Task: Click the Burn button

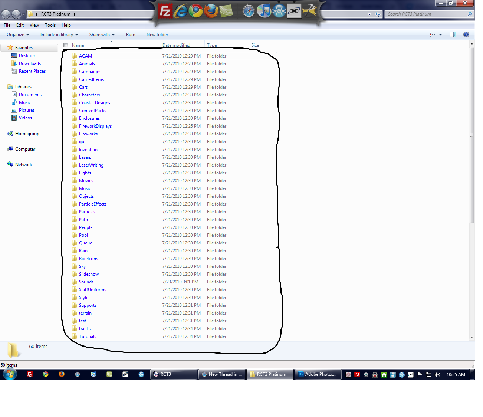Action: (131, 35)
